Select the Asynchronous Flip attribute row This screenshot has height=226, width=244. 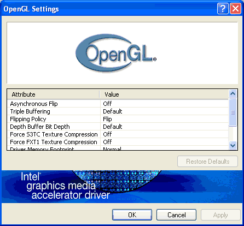(118, 104)
